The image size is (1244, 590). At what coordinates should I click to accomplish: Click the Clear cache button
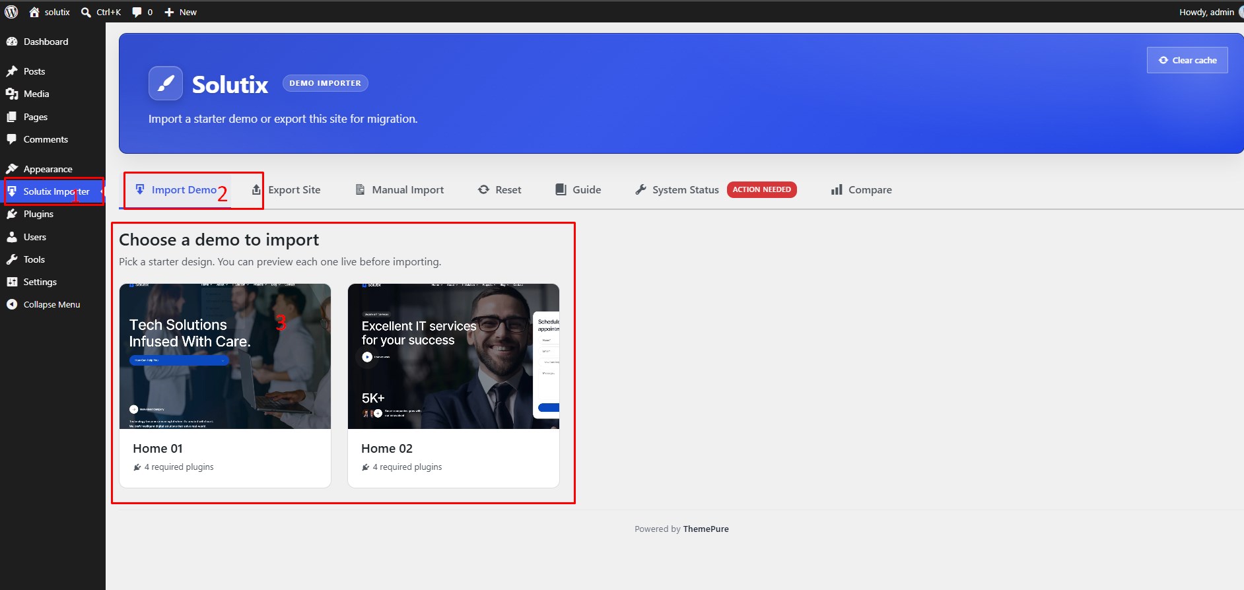click(x=1187, y=60)
